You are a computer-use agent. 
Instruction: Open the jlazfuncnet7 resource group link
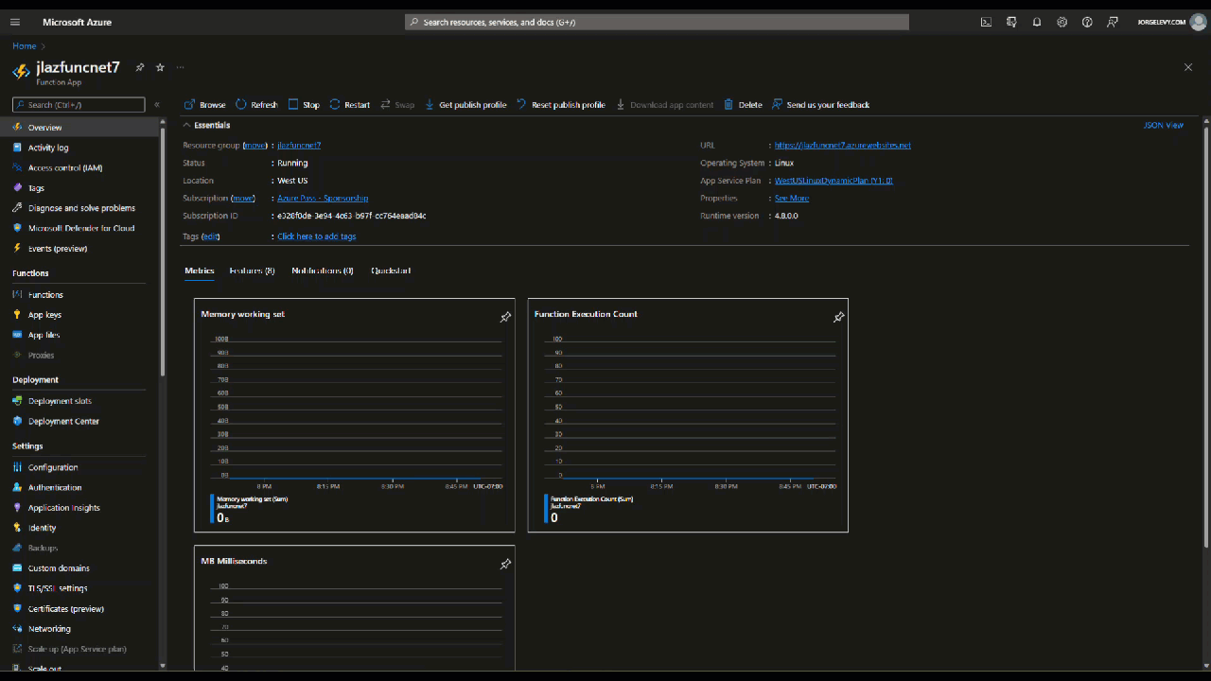click(x=299, y=146)
